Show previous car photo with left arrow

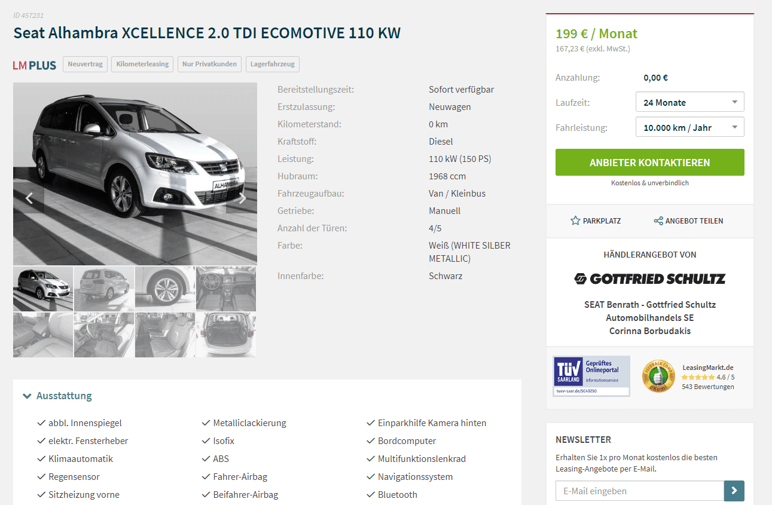[x=29, y=198]
